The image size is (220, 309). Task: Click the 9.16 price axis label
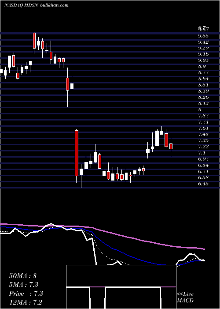[x=203, y=54]
